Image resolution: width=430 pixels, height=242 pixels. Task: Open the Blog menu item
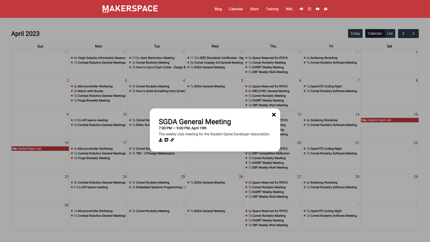point(218,9)
